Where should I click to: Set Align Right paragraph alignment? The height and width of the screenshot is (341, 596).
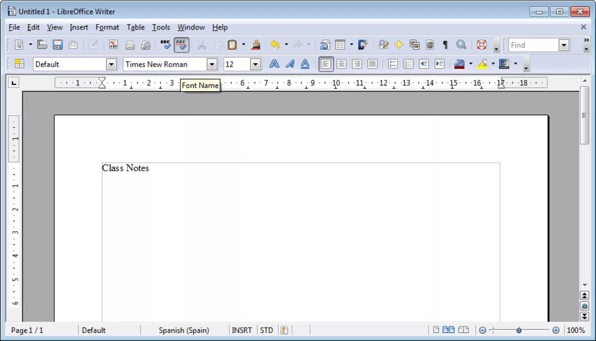pyautogui.click(x=356, y=64)
